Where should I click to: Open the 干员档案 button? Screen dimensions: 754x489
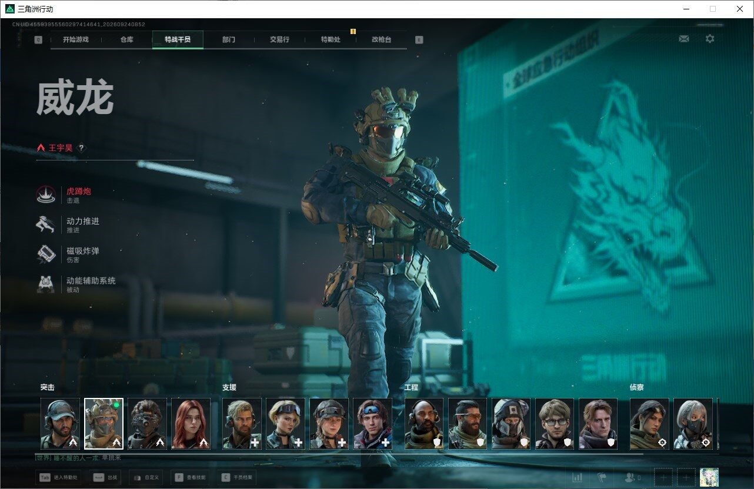coord(237,478)
